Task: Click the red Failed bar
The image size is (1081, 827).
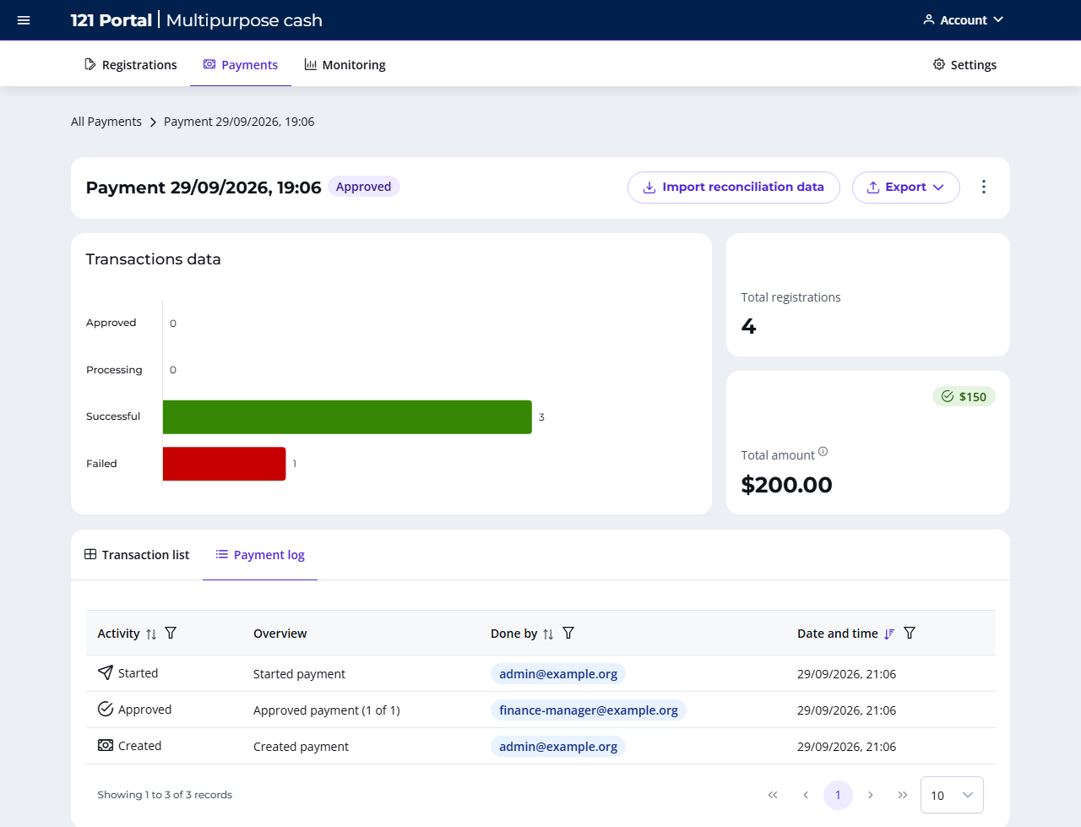Action: coord(225,464)
